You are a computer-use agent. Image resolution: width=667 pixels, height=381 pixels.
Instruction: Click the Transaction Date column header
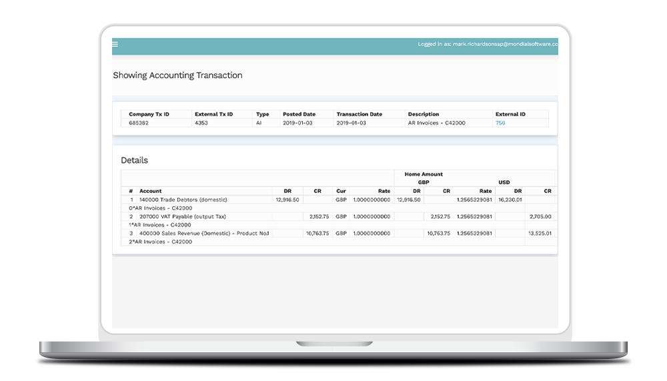[x=359, y=114]
